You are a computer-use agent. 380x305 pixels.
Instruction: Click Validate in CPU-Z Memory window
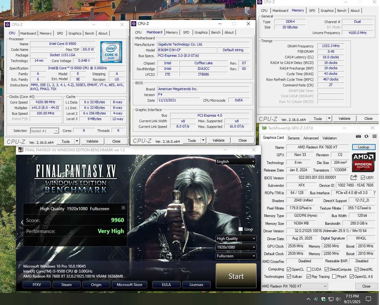click(x=344, y=119)
